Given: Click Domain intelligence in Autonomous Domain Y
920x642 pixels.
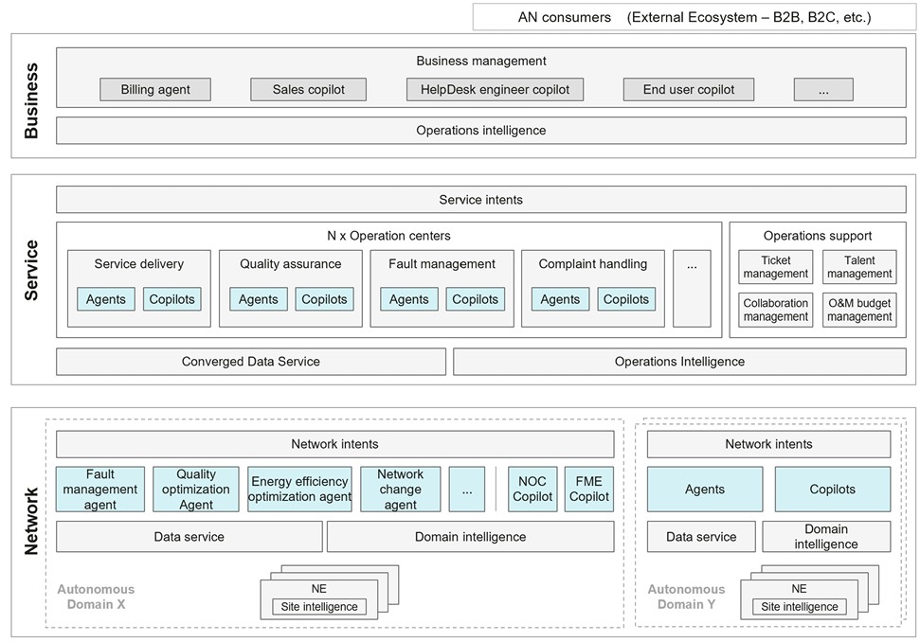Looking at the screenshot, I should point(826,537).
